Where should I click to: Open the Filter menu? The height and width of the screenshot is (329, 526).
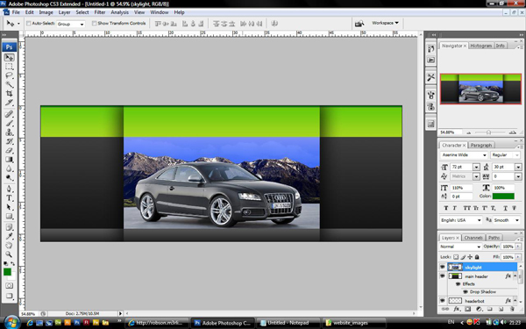click(x=100, y=12)
